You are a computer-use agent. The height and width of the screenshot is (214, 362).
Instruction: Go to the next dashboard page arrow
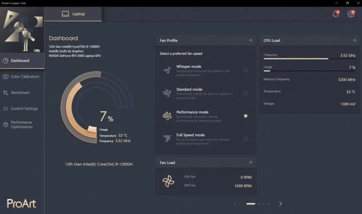point(280,204)
